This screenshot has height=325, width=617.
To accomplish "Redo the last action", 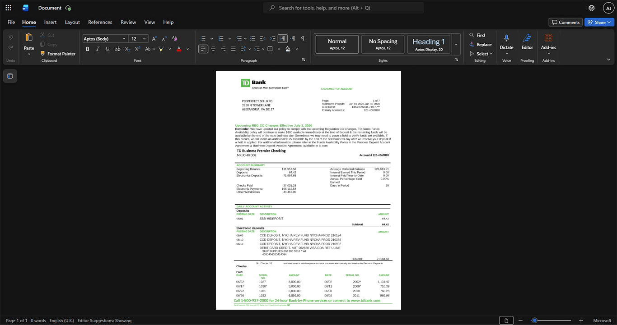I will pyautogui.click(x=11, y=48).
